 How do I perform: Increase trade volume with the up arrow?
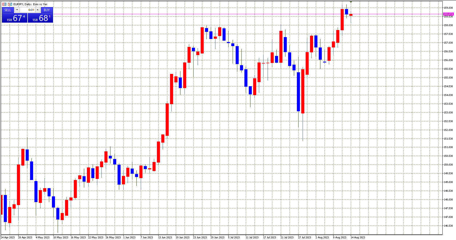pyautogui.click(x=38, y=10)
